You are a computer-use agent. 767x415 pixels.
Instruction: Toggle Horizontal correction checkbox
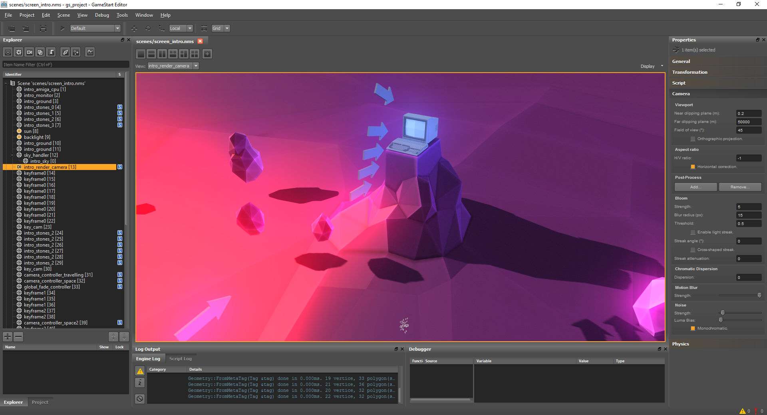[x=693, y=167]
